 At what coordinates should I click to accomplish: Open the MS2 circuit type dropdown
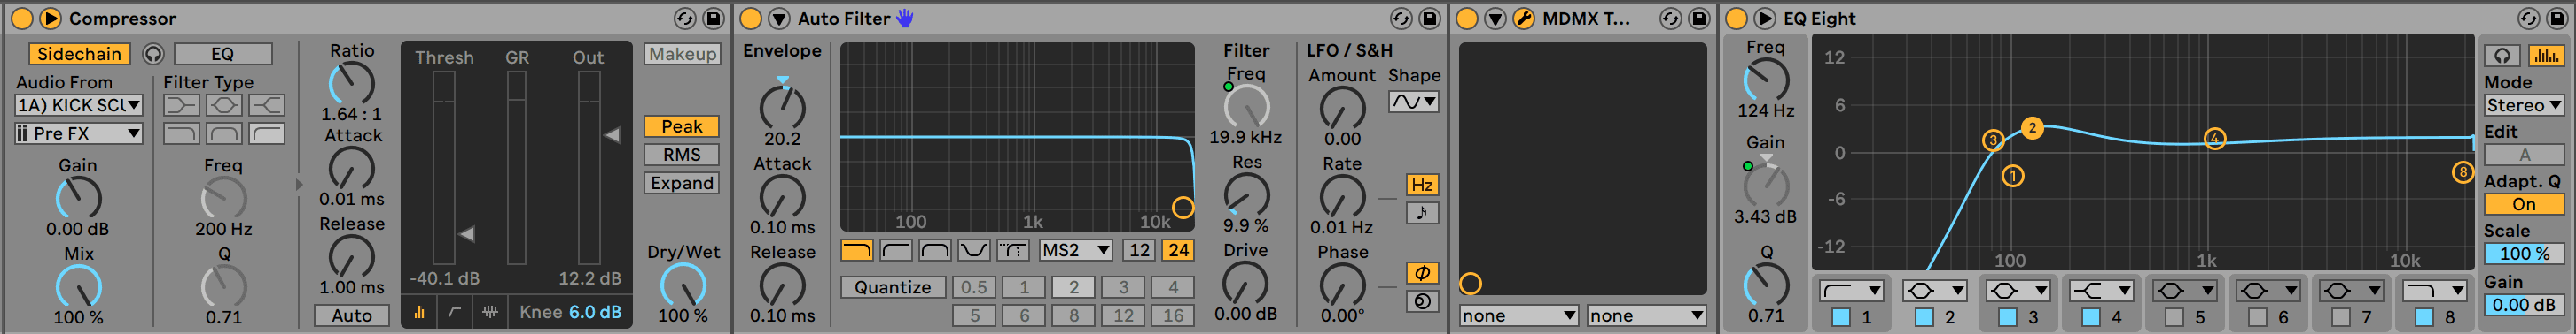pos(1076,249)
